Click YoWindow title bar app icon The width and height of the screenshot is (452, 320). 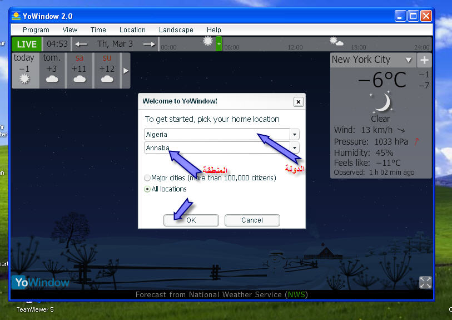(16, 16)
